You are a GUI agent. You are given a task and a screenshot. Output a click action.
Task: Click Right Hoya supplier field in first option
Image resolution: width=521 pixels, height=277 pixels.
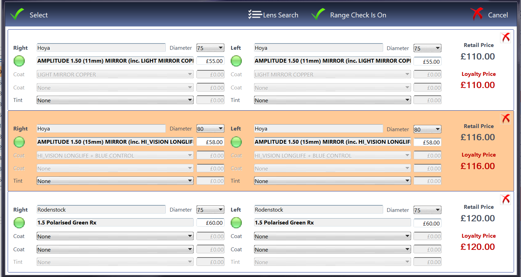pyautogui.click(x=101, y=48)
